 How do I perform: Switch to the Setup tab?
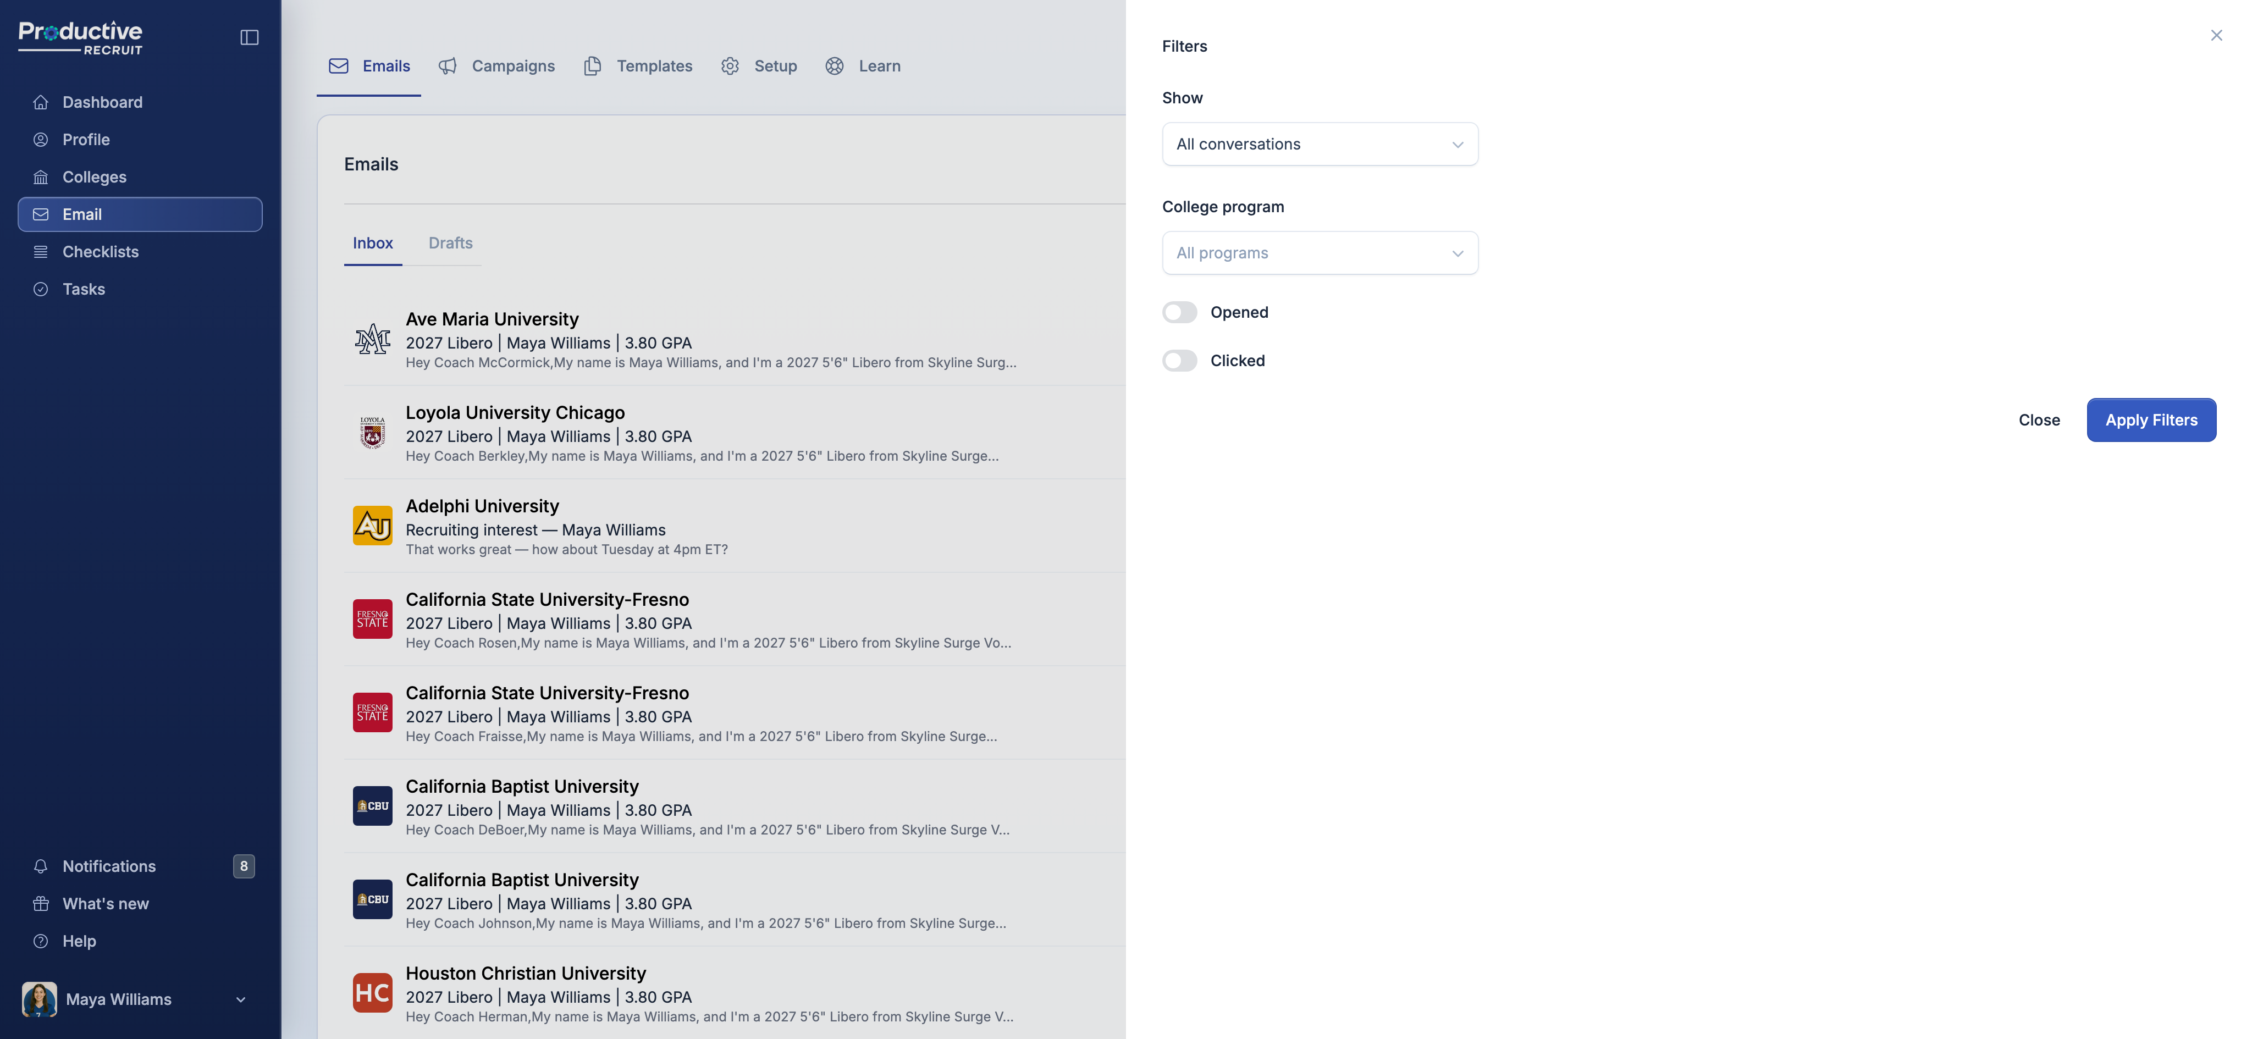point(759,67)
